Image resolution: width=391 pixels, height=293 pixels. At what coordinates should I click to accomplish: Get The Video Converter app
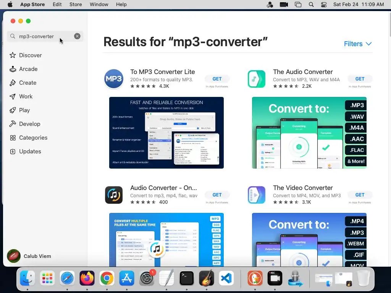[x=360, y=195]
